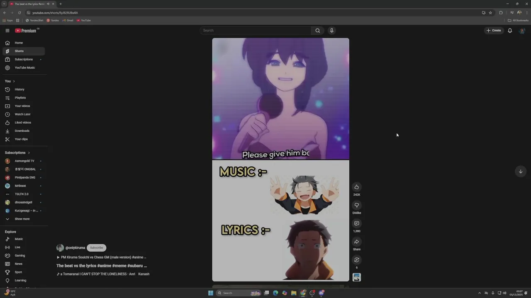Click the Create button

pos(494,30)
